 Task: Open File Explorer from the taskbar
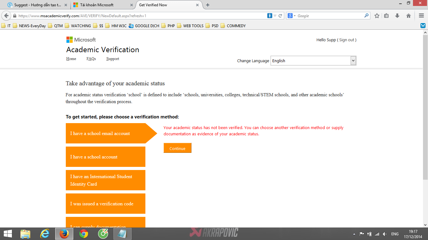(x=25, y=234)
